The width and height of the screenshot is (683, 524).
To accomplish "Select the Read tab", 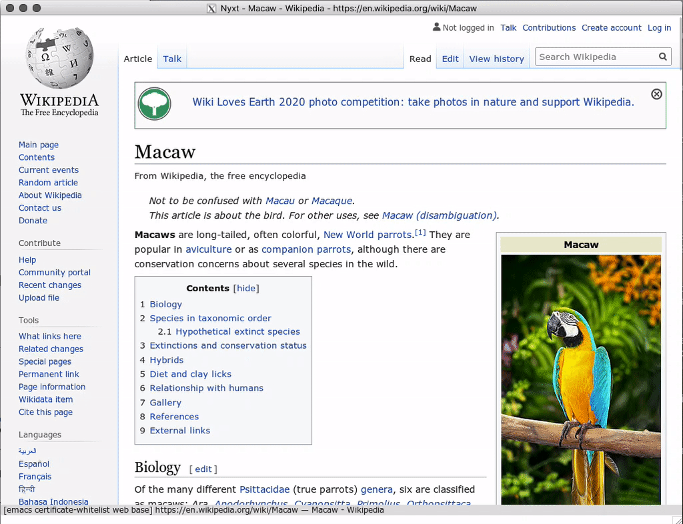I will pos(420,59).
